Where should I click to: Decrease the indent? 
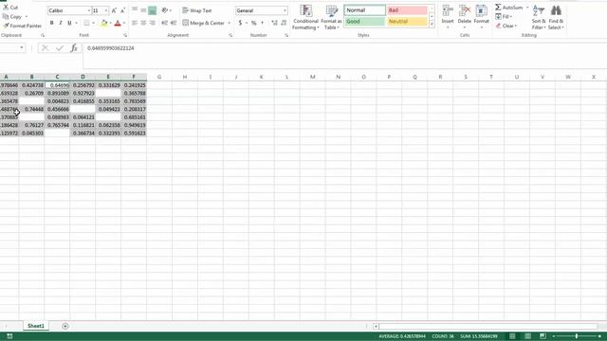tap(164, 23)
